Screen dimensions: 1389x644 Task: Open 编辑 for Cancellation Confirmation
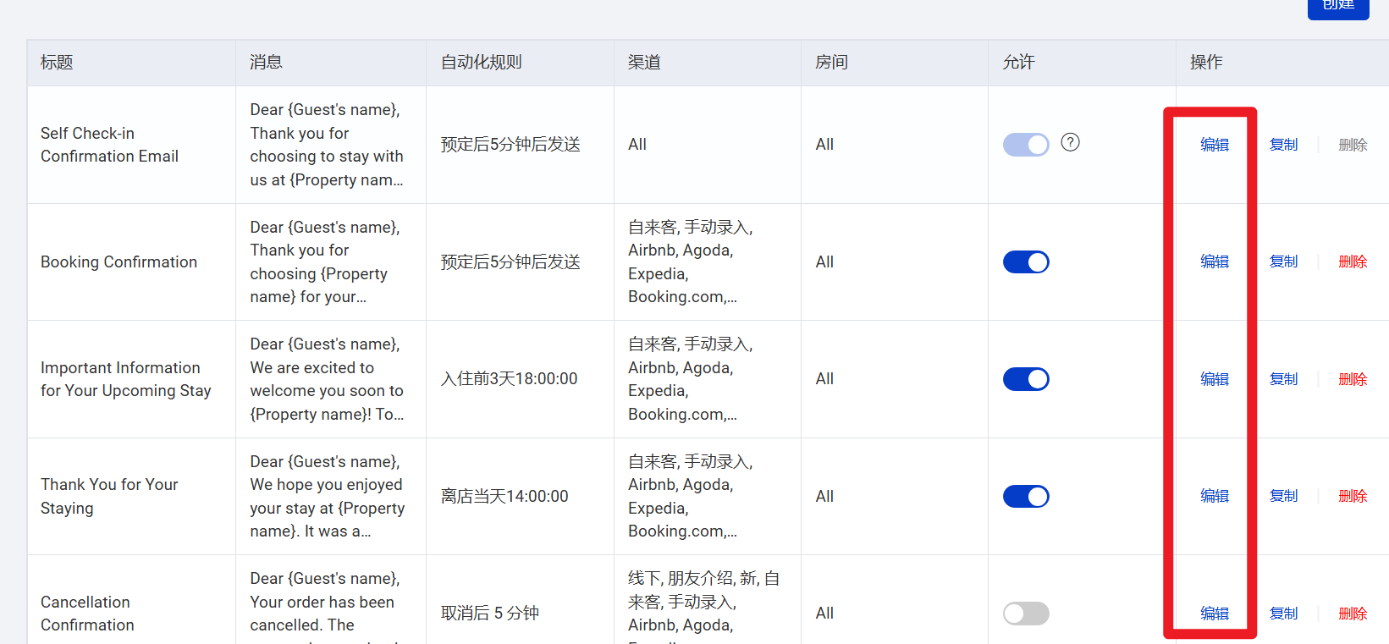[x=1215, y=614]
